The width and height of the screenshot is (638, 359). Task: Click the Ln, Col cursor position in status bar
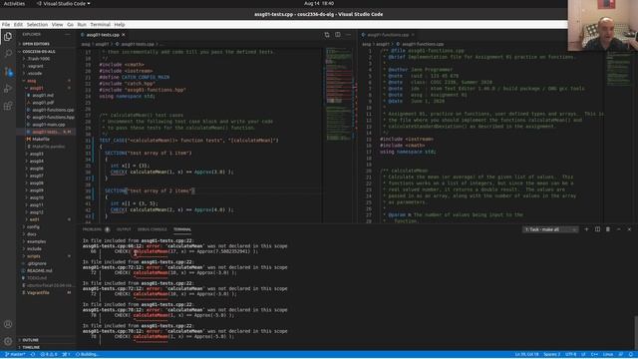point(526,355)
